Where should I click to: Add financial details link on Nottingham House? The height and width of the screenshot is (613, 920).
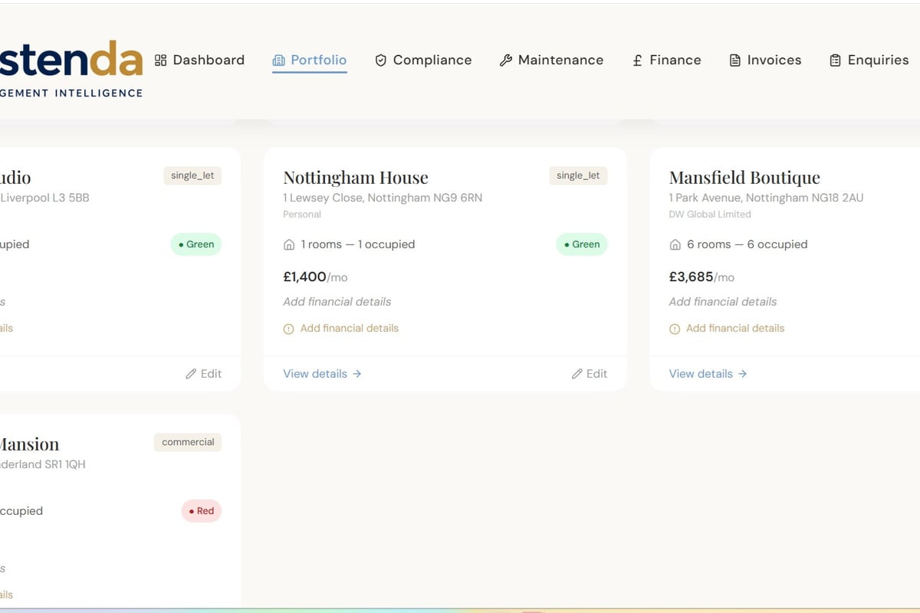click(x=341, y=329)
